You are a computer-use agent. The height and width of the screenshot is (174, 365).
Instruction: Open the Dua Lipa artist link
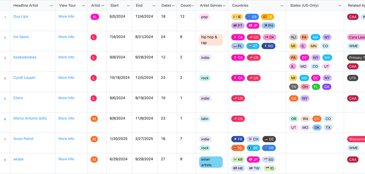21,16
